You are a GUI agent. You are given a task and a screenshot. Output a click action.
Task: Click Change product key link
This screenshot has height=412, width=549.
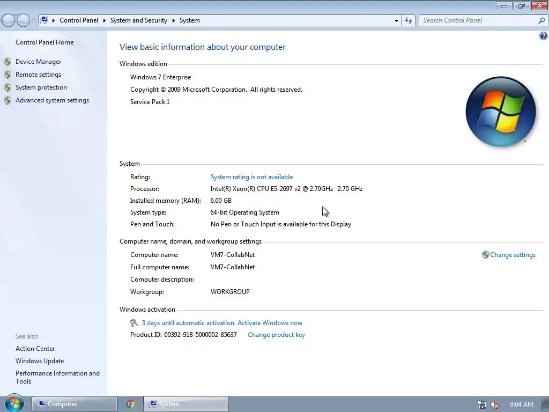[276, 335]
